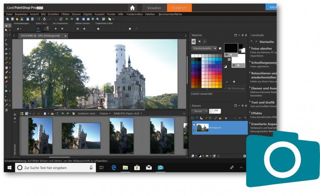Open the Fotokorrektur menu
The image size is (320, 196).
click(135, 14)
